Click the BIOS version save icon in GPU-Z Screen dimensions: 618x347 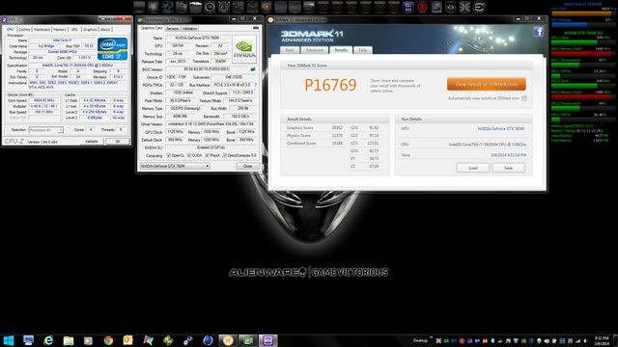click(253, 69)
